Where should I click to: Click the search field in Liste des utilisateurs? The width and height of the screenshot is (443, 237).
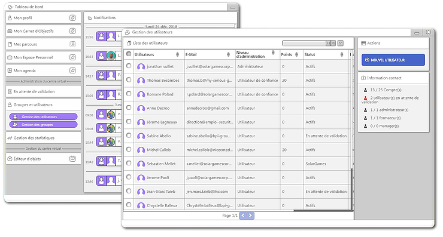click(304, 43)
